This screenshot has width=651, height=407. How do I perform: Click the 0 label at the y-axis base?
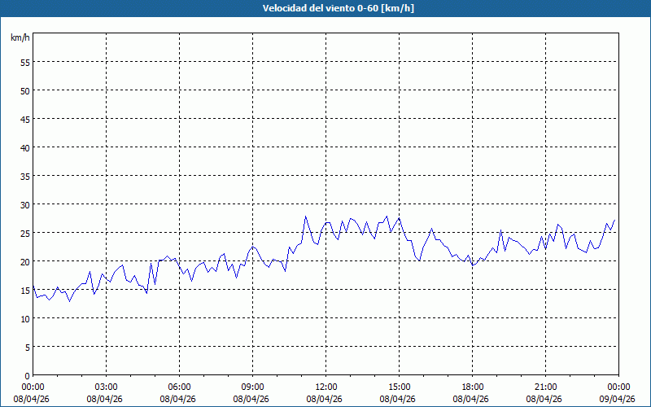[27, 375]
